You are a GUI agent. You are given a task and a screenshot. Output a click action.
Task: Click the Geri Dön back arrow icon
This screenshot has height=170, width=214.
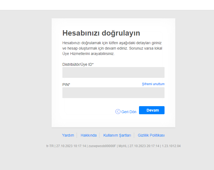(118, 112)
